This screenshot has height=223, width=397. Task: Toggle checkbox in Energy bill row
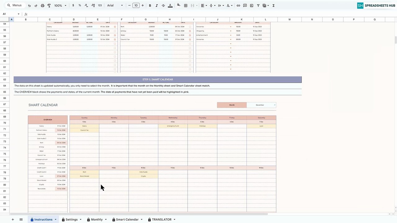pyautogui.click(x=190, y=31)
